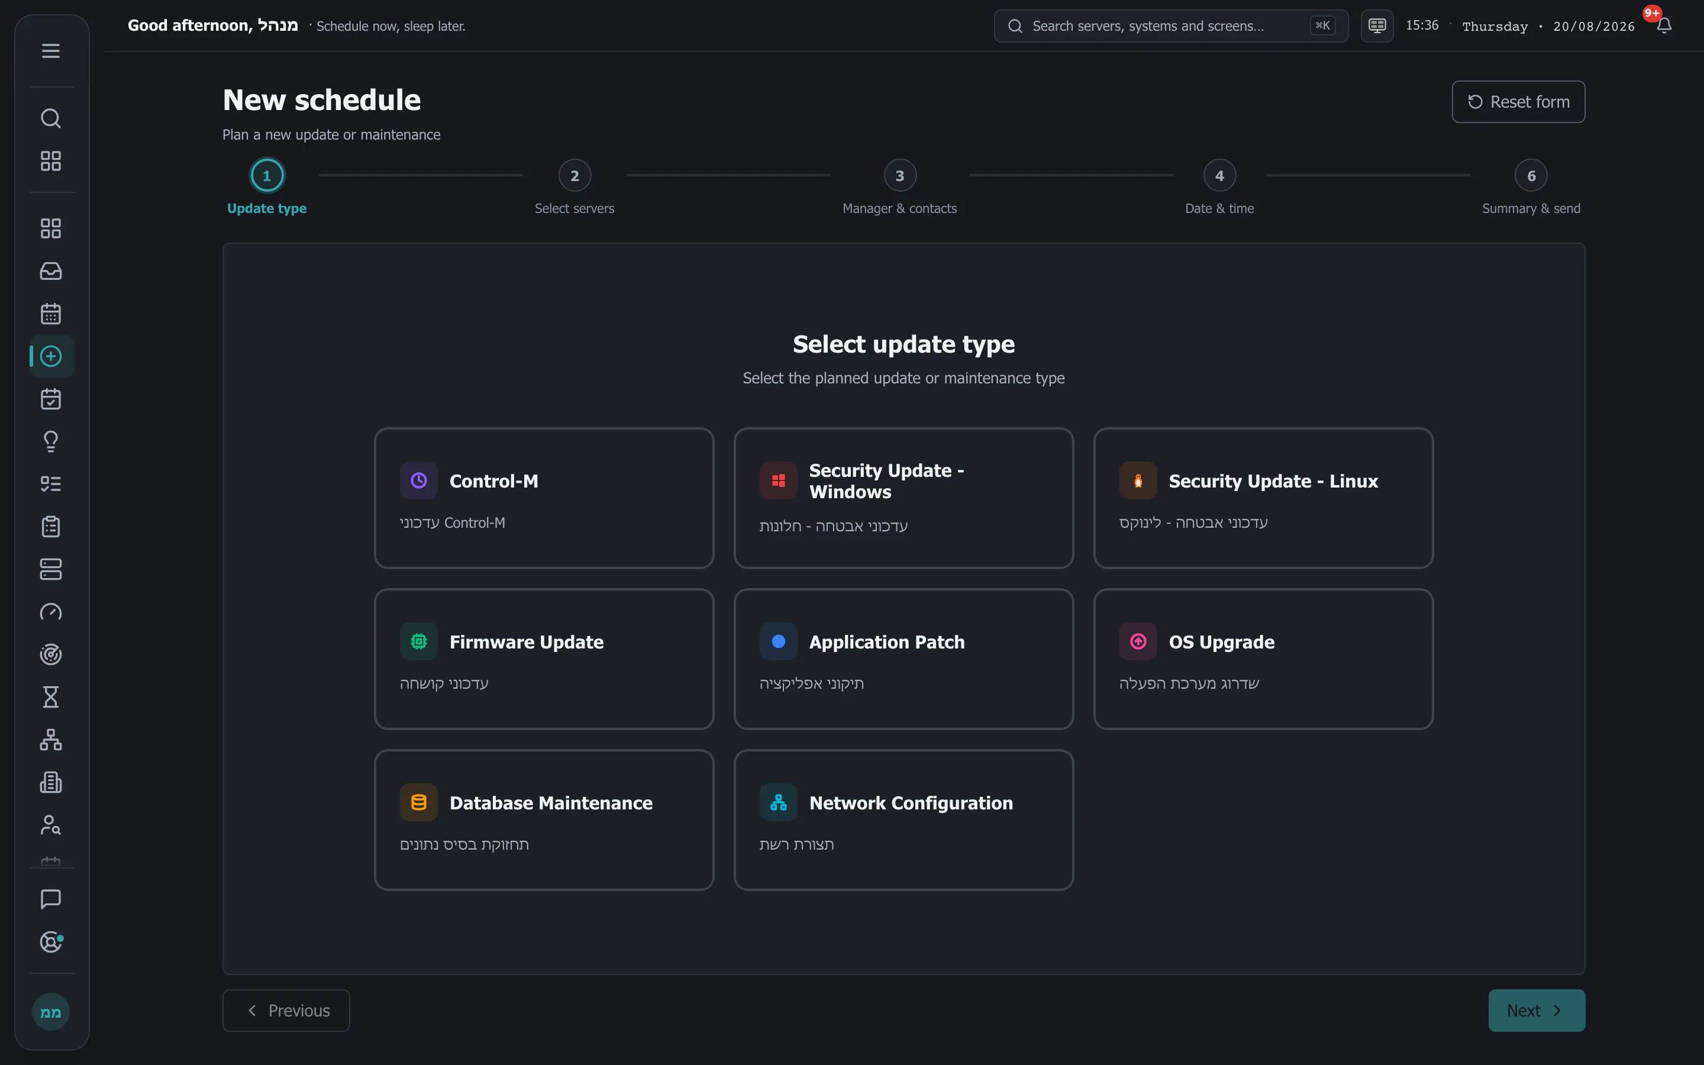Screen dimensions: 1704x1065
Task: Click the magnifier search icon in sidebar
Action: tap(51, 118)
